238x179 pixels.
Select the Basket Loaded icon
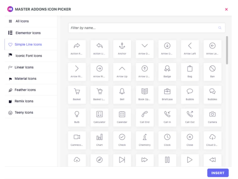[x=99, y=95]
